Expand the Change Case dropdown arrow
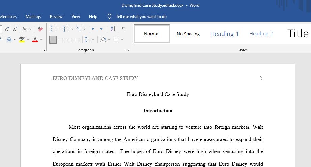The image size is (311, 167). pos(30,29)
